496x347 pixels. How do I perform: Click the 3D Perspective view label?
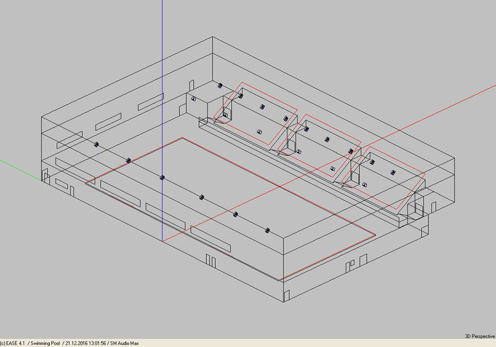click(x=480, y=336)
